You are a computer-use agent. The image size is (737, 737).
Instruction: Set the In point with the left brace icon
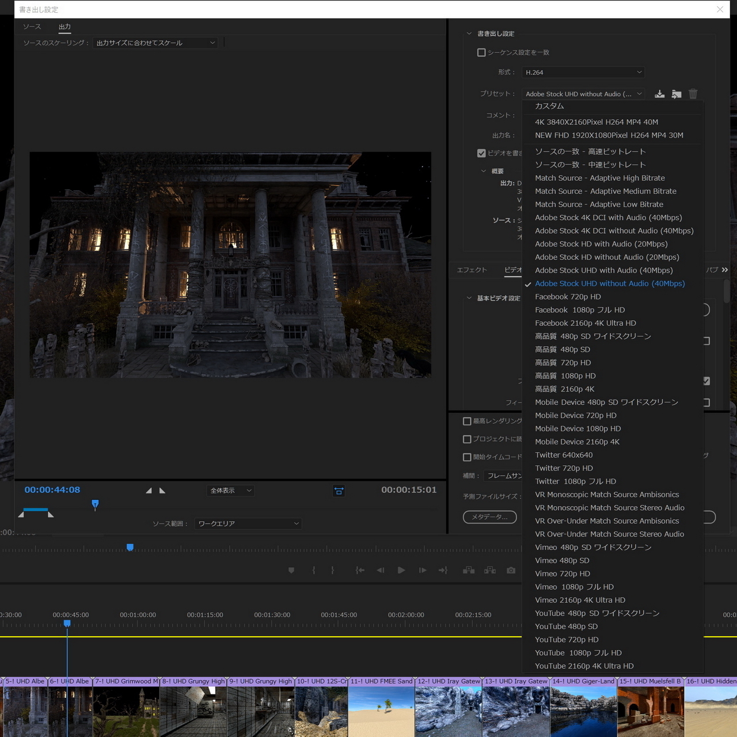coord(314,570)
